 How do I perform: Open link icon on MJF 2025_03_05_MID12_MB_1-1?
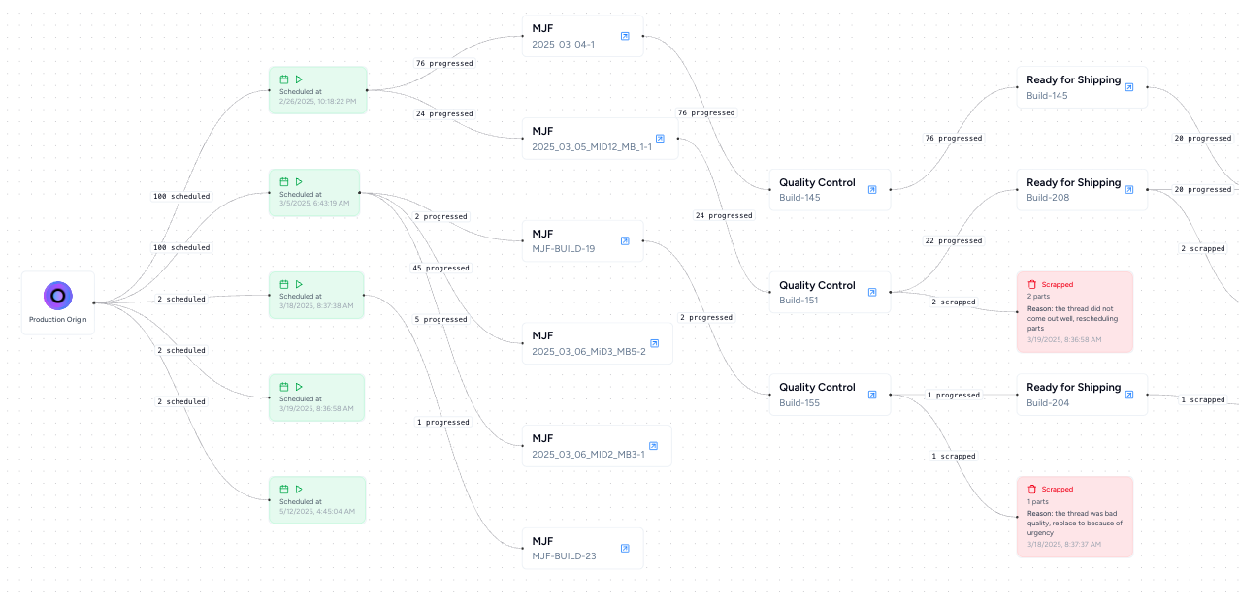[660, 139]
